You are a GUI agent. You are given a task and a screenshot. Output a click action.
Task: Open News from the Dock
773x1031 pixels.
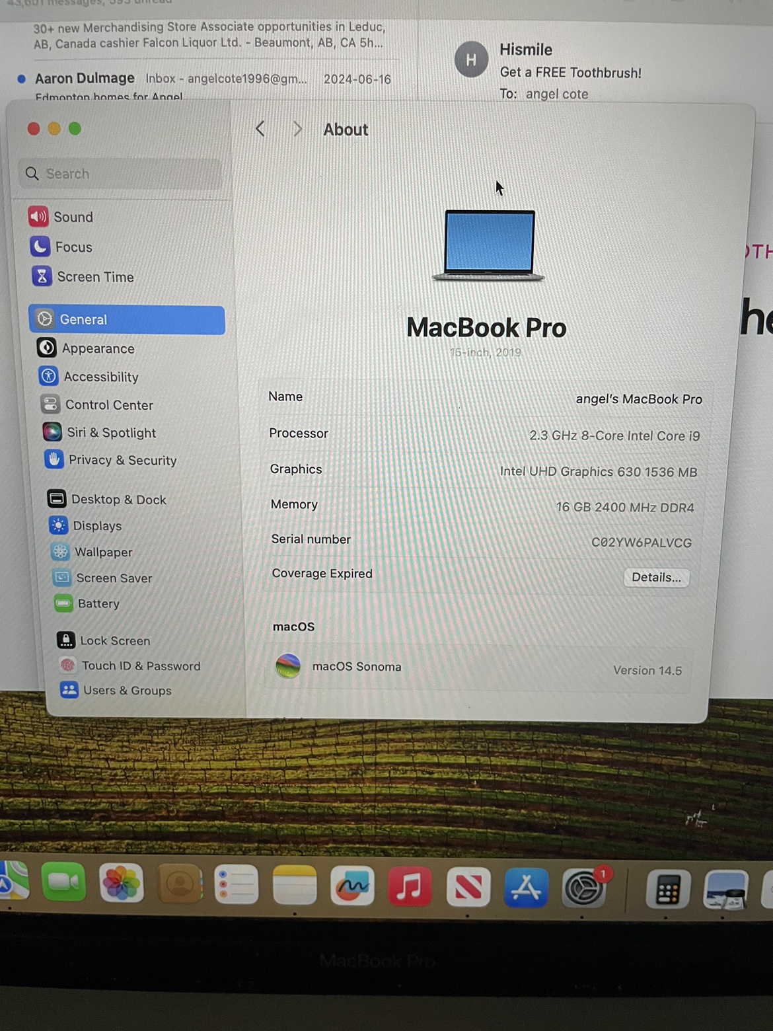[x=468, y=887]
